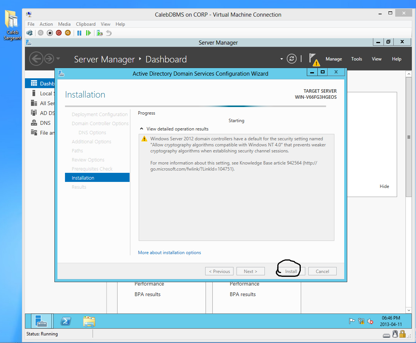Open VM Connection Help menu
This screenshot has height=343, width=416.
click(120, 24)
